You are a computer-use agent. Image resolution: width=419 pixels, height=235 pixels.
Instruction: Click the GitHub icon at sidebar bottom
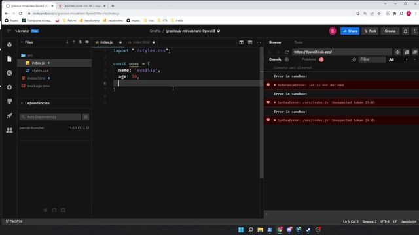[54, 210]
